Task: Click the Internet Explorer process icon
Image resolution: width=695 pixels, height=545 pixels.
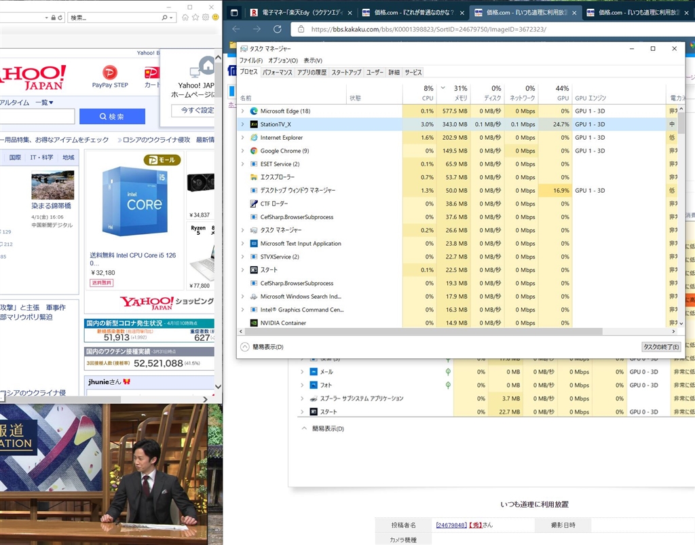Action: (x=254, y=137)
